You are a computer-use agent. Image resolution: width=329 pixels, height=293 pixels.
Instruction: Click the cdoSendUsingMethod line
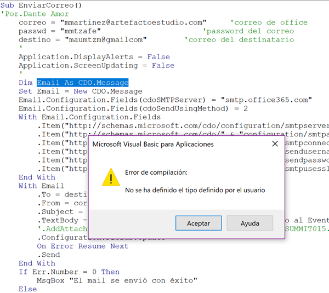(133, 108)
